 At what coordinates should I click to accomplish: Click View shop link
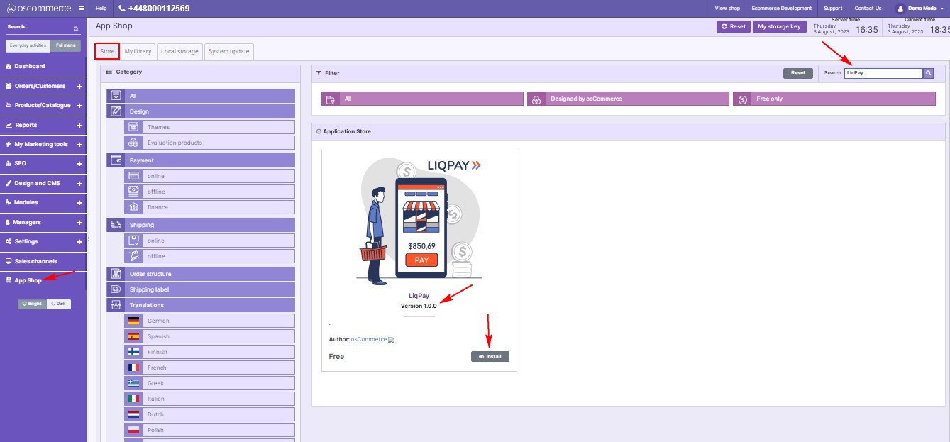[727, 9]
